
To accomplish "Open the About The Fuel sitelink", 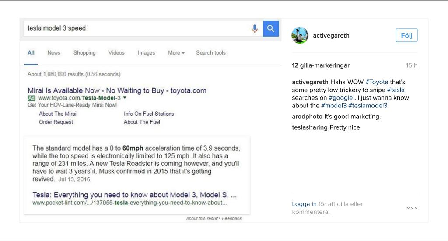I will click(x=142, y=122).
